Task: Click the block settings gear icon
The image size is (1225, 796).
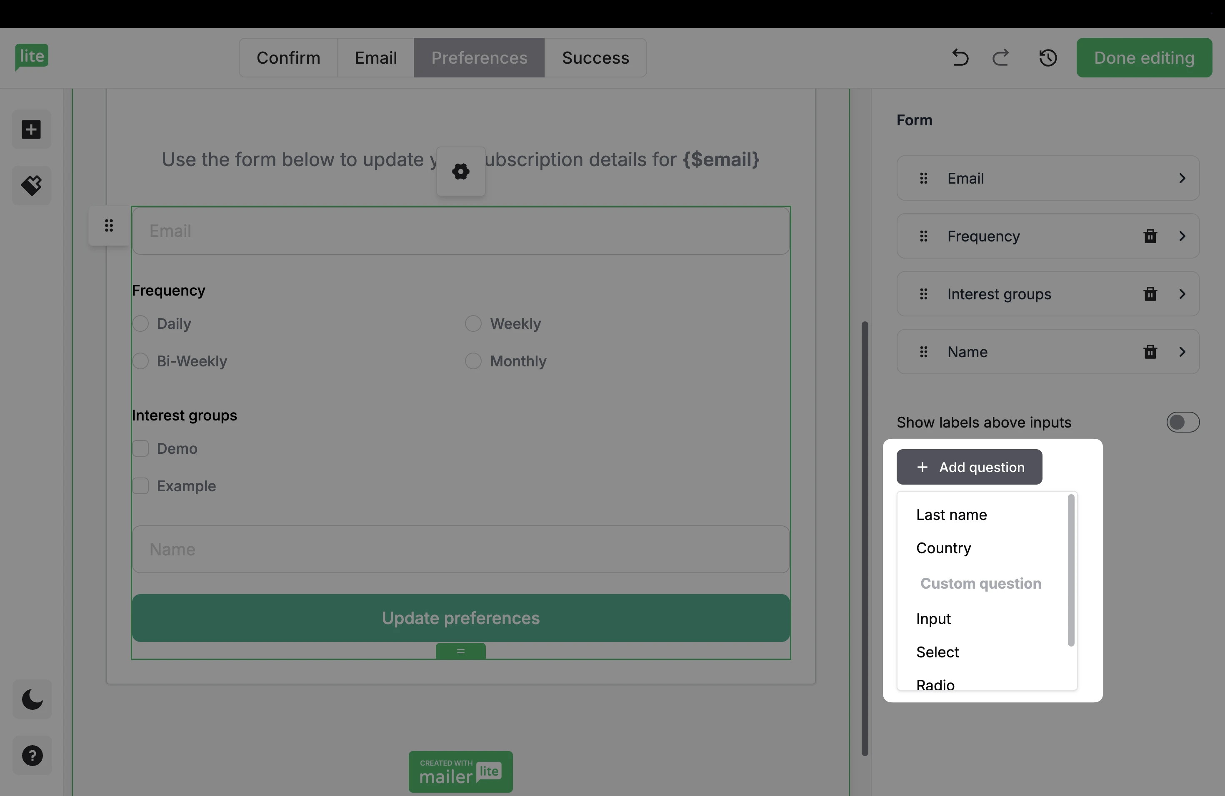Action: 461,171
